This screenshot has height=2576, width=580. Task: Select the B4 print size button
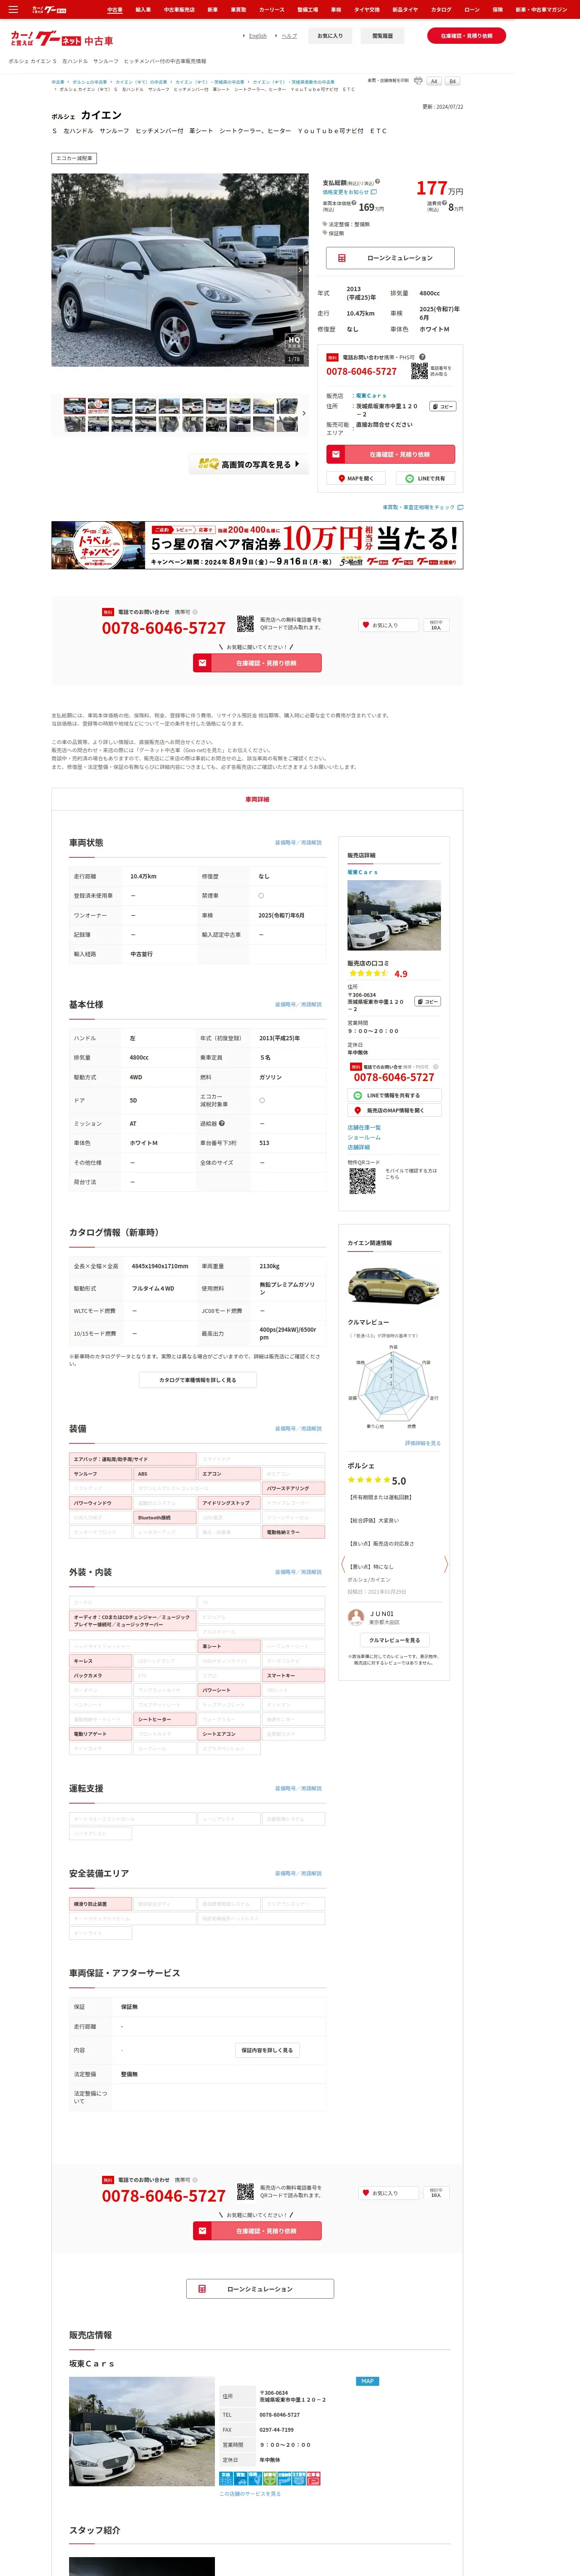coord(452,81)
